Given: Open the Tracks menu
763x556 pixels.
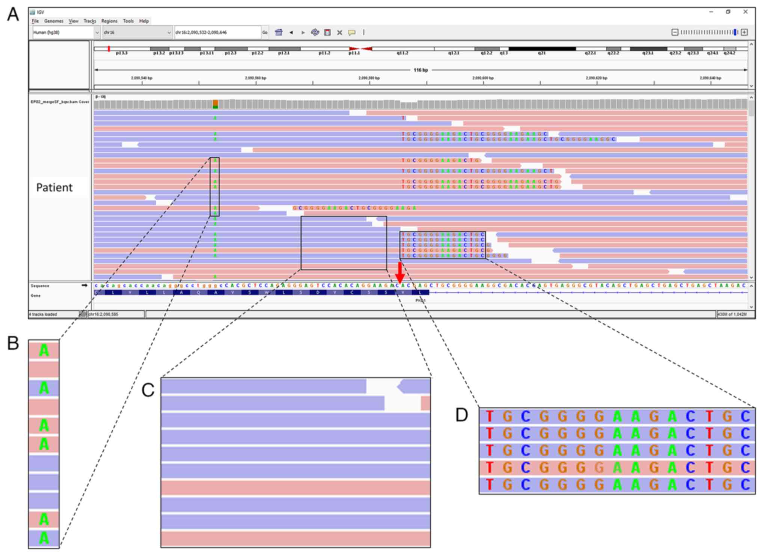Looking at the screenshot, I should (90, 21).
